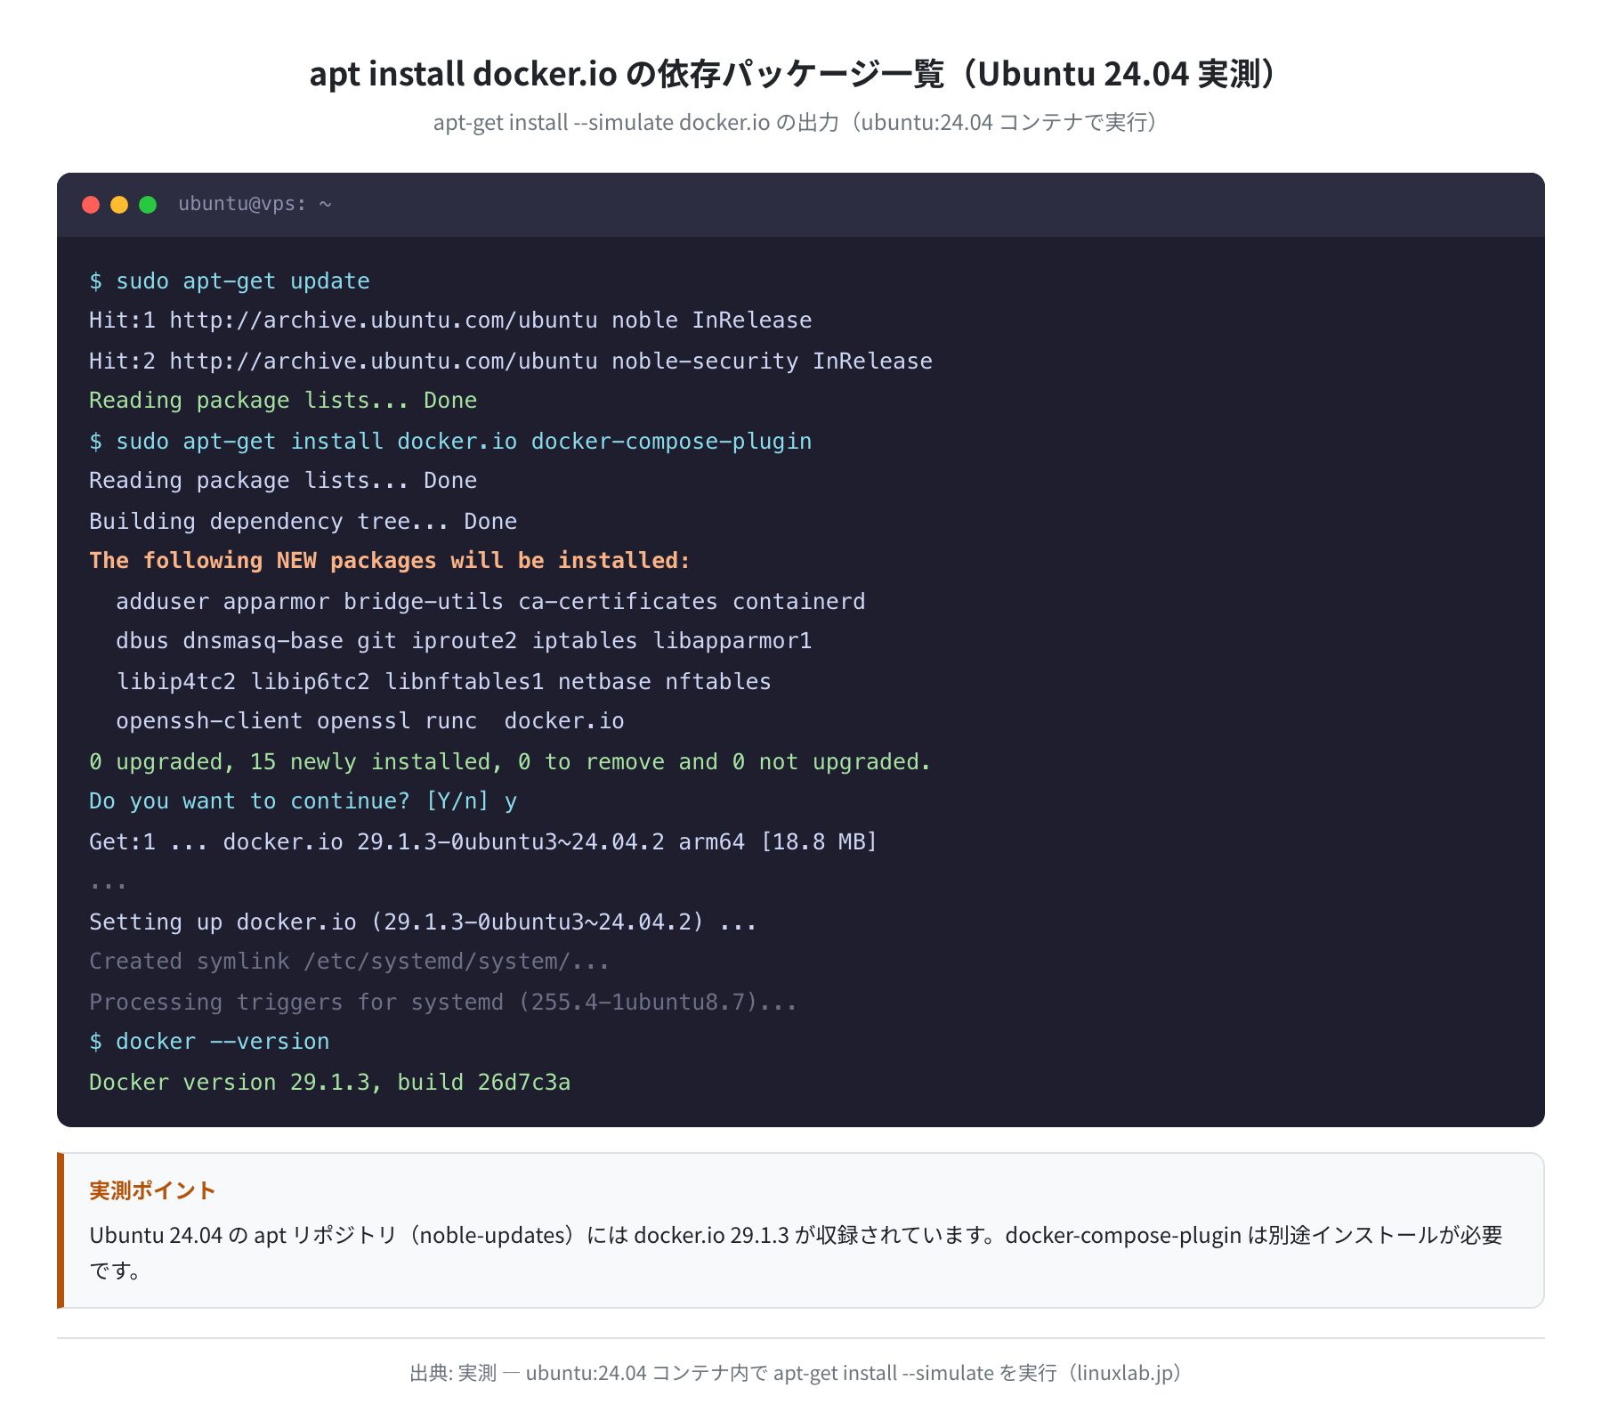
Task: Click the white 'Reading package lists... Done' line
Action: [x=283, y=481]
